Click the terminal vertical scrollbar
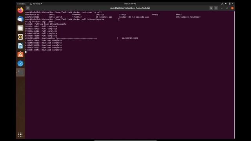 pyautogui.click(x=235, y=75)
